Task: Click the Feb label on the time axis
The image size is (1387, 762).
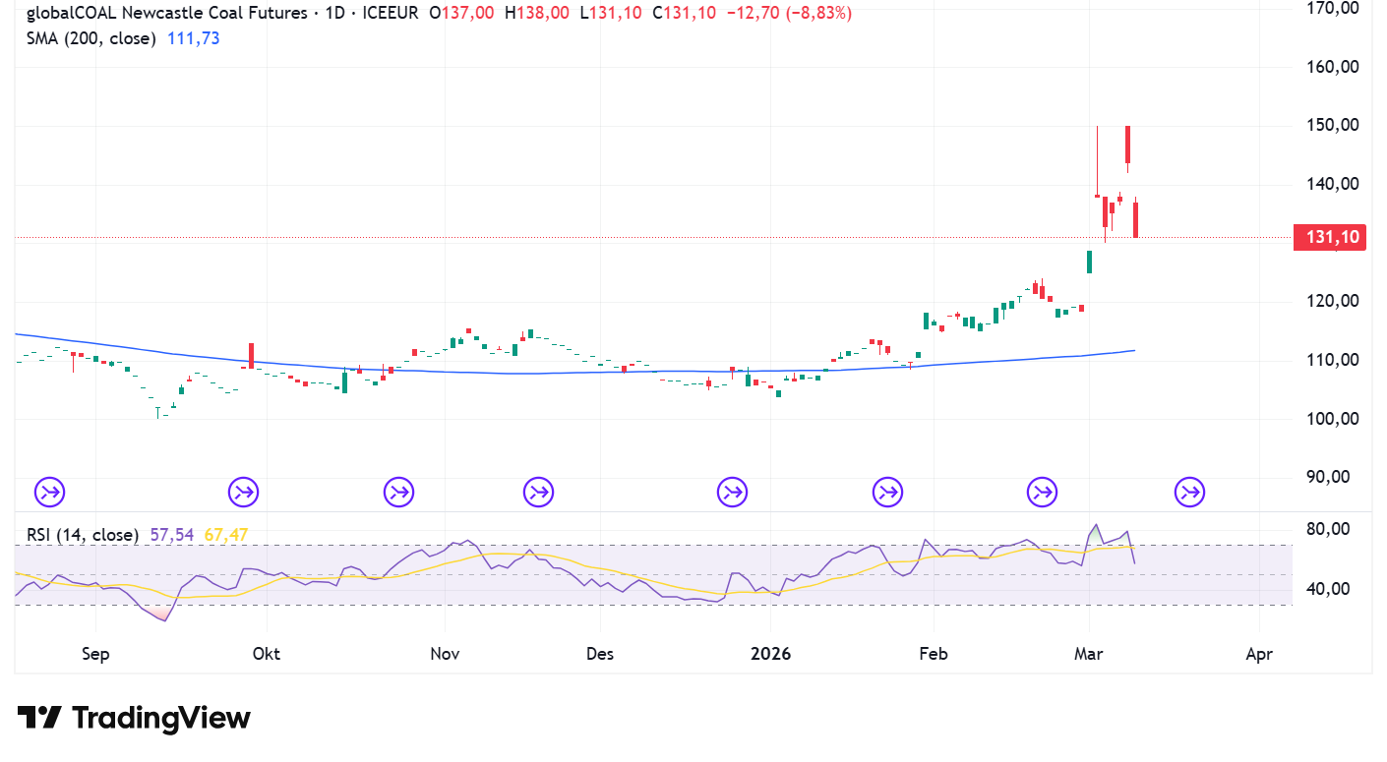Action: 933,654
